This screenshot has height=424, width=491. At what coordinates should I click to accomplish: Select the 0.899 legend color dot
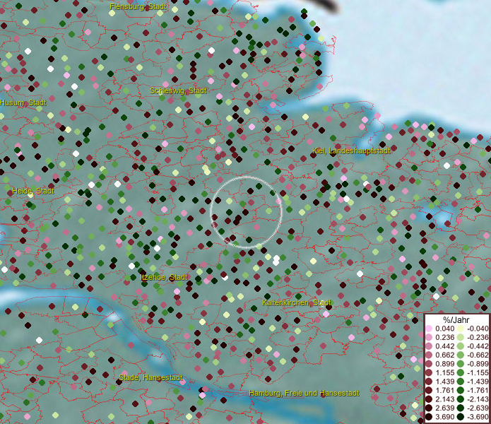click(x=429, y=364)
